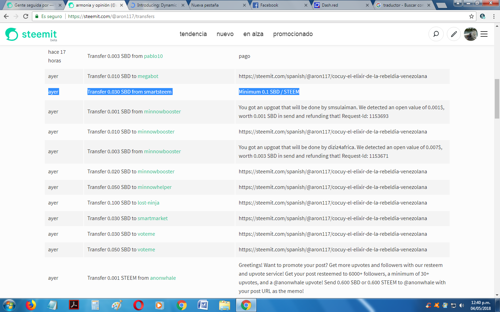This screenshot has height=312, width=500.
Task: Open the smartmarket user link
Action: pos(153,218)
